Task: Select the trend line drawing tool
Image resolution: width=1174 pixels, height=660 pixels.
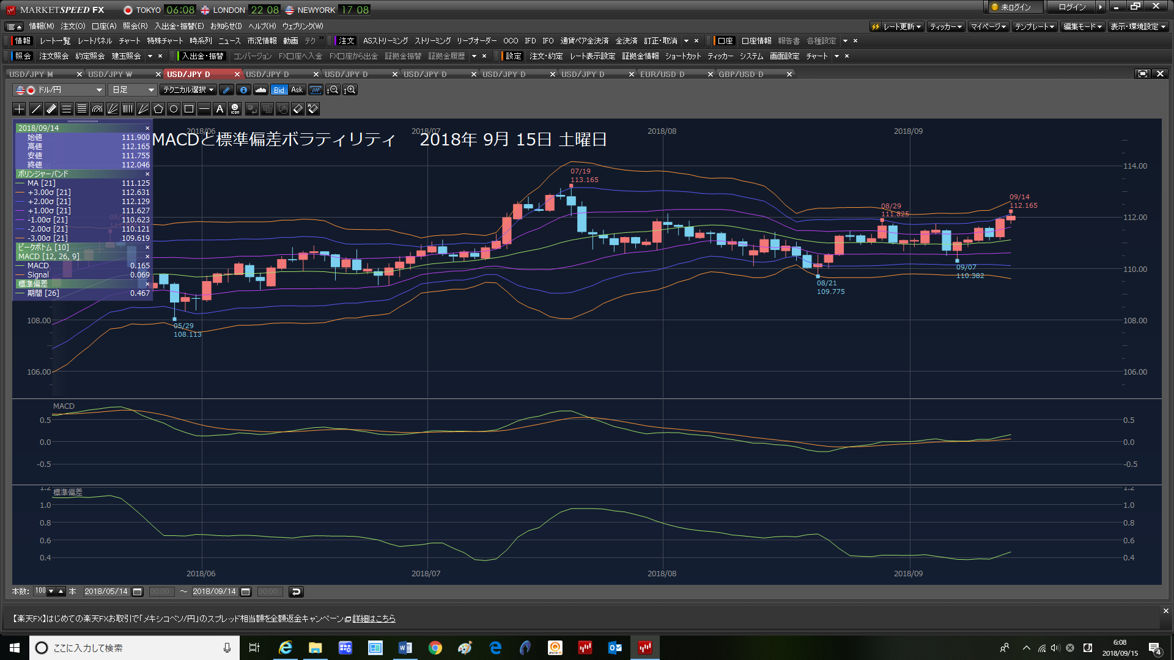Action: click(35, 109)
